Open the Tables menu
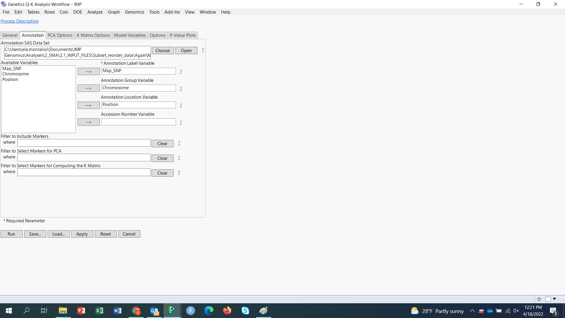The height and width of the screenshot is (318, 565). coord(33,12)
